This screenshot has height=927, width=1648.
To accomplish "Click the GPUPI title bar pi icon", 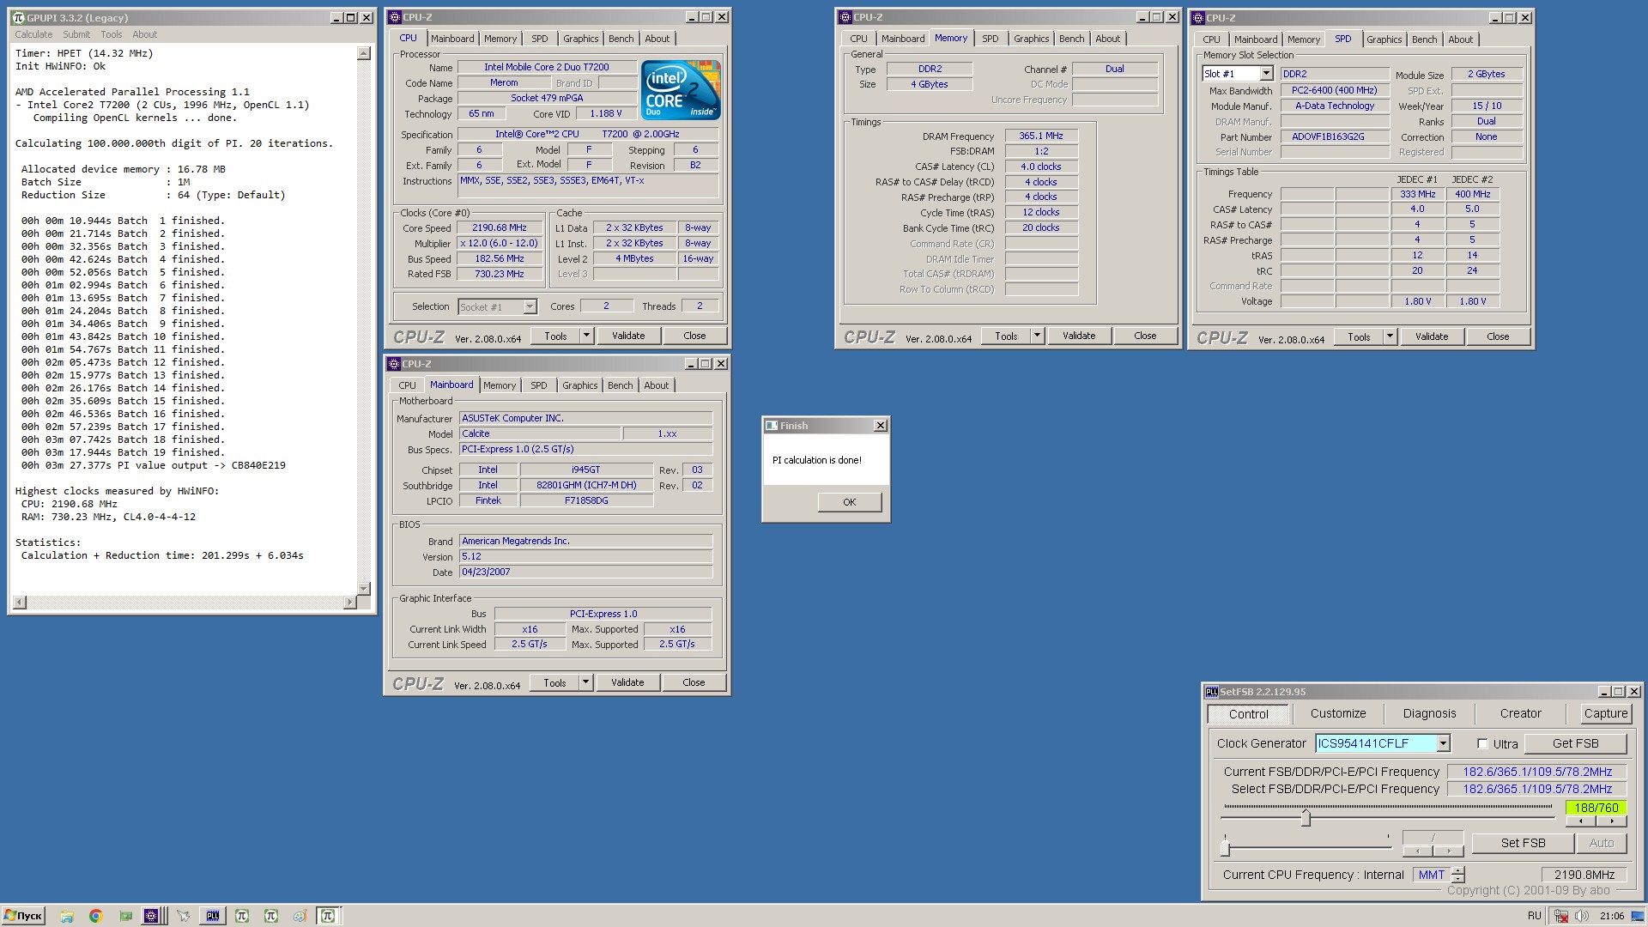I will click(19, 17).
